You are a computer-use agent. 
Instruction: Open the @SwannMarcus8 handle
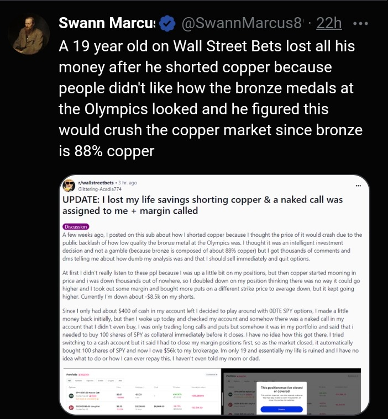[242, 23]
